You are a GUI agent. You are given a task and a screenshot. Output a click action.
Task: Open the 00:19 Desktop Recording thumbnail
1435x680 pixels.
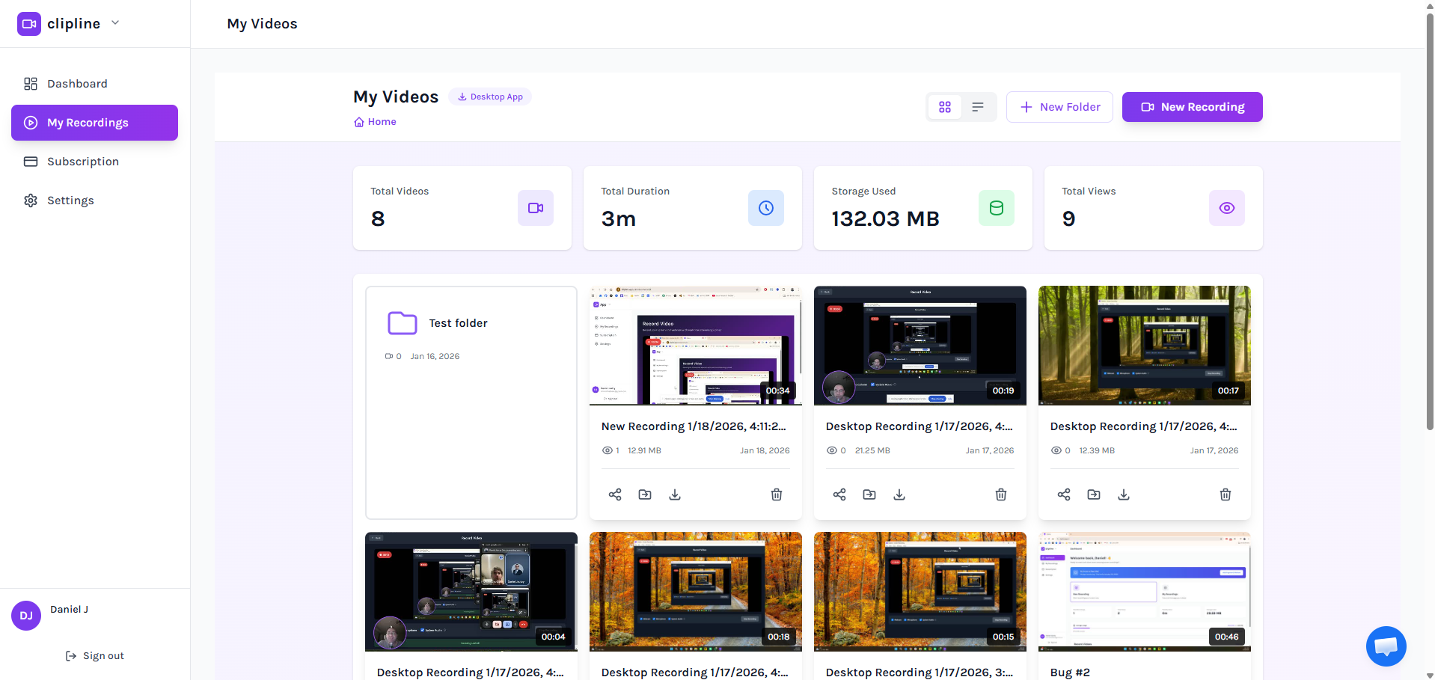[920, 346]
